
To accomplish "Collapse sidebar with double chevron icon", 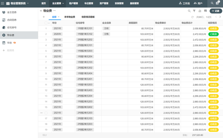I will (41, 11).
